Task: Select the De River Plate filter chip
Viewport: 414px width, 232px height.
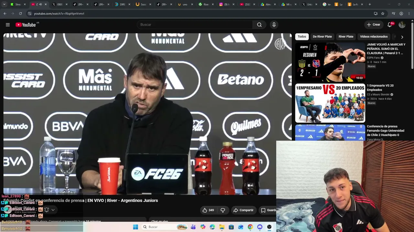Action: point(322,37)
